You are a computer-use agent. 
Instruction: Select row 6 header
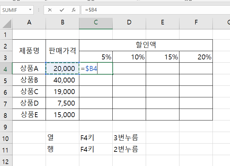[x=6, y=92]
